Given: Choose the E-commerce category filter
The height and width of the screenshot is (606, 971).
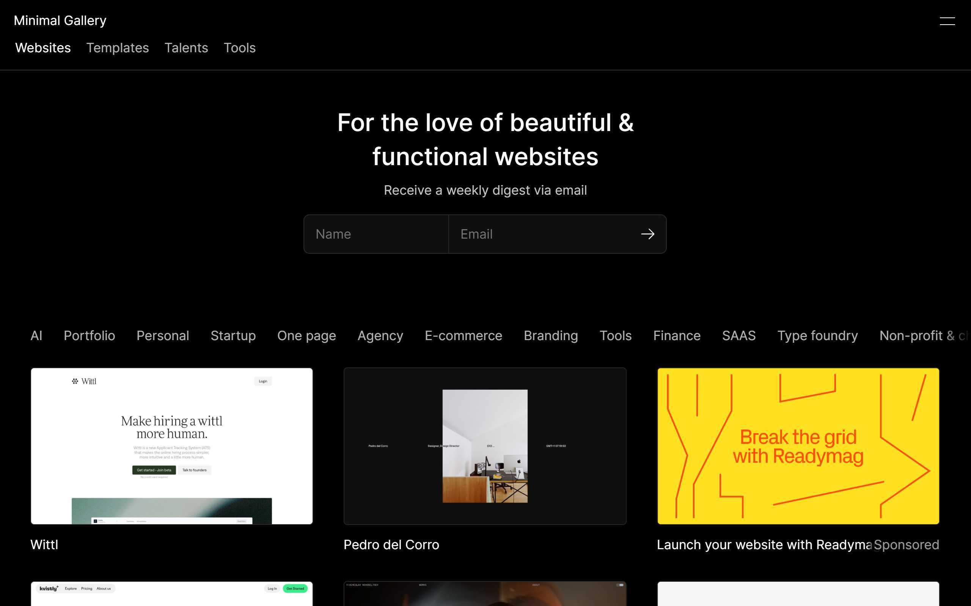Looking at the screenshot, I should coord(463,336).
